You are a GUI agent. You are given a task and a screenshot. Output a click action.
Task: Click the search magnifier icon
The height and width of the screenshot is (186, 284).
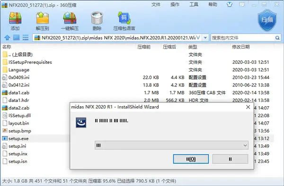click(277, 38)
